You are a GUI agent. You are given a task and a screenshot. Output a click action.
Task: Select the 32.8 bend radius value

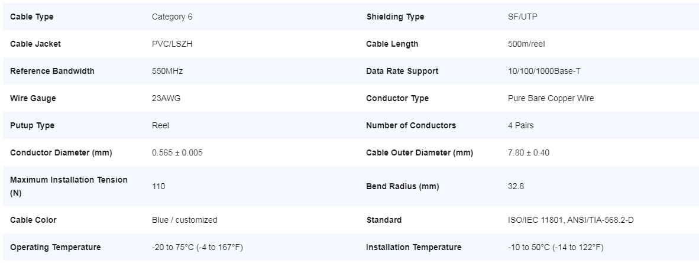[x=516, y=186]
